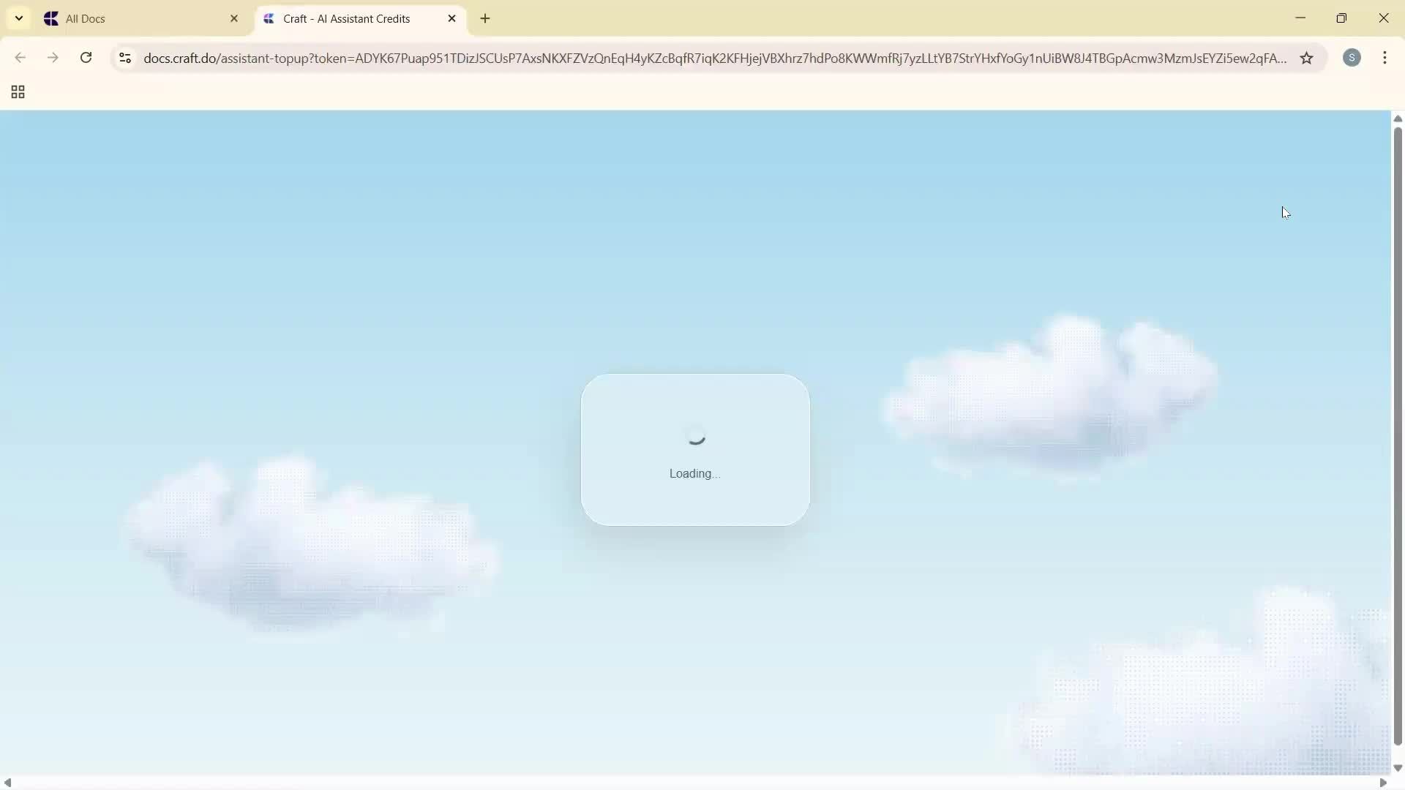Click the forward navigation arrow

(53, 58)
